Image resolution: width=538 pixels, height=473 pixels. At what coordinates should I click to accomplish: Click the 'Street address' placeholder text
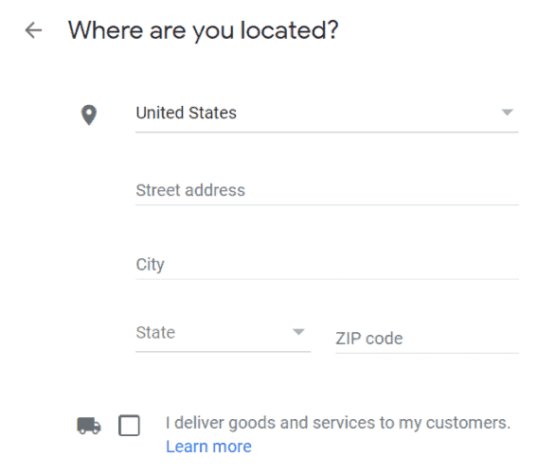[190, 190]
